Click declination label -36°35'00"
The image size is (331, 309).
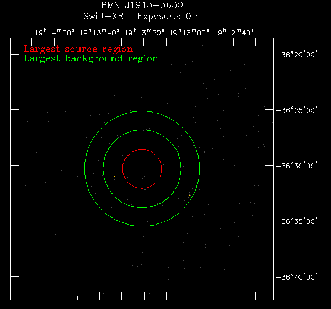(297, 221)
